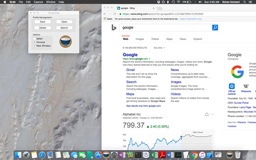256x160 pixels.
Task: Click Search button in CocoLinks
Action: 64,28
